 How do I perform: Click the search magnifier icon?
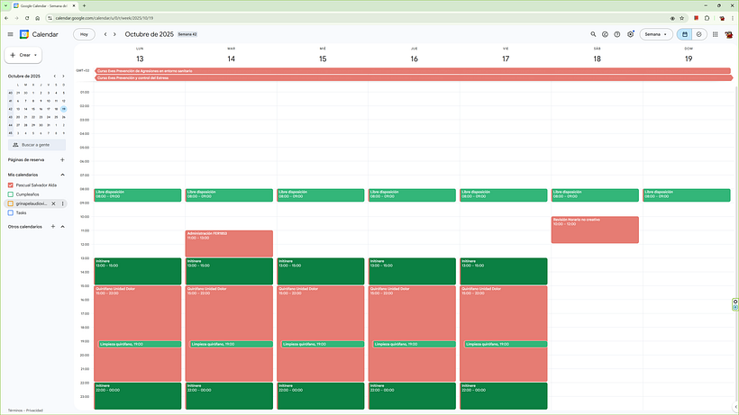593,34
